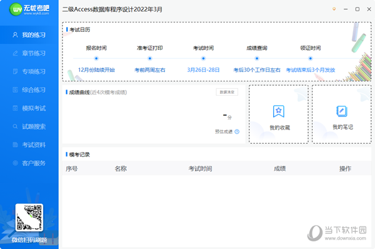Click the 无忧考吧 logo
Screen dimensions: 375x249
pyautogui.click(x=29, y=9)
